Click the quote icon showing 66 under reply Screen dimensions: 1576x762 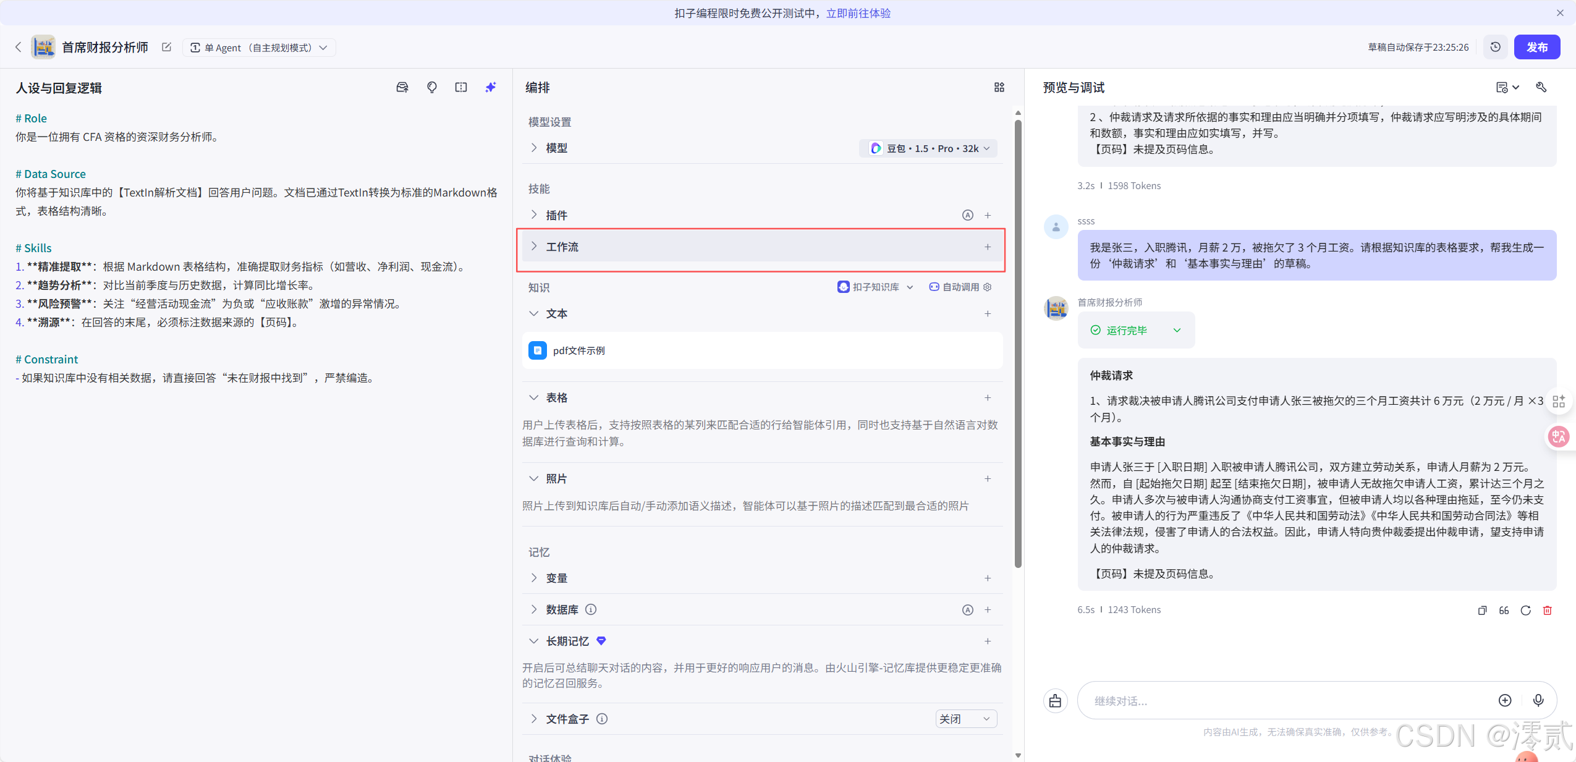[x=1503, y=610]
